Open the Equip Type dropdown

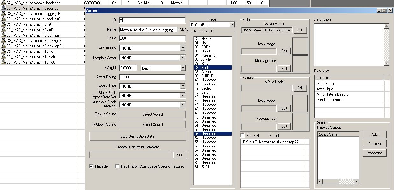(x=183, y=86)
